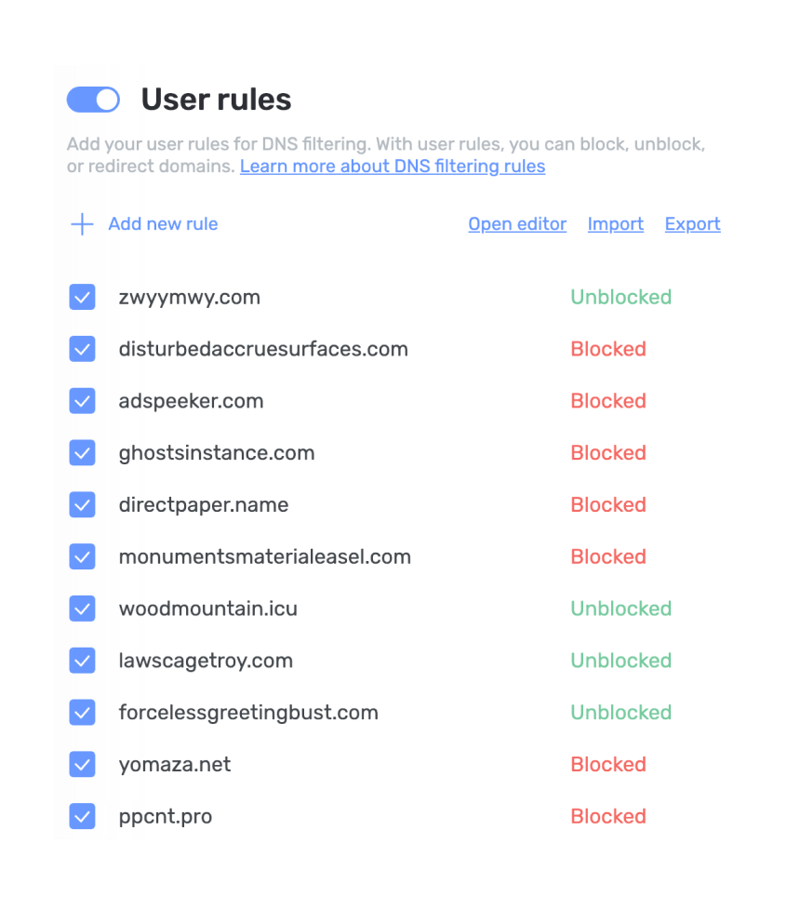Image resolution: width=800 pixels, height=897 pixels.
Task: Toggle the User rules switch off
Action: pyautogui.click(x=93, y=100)
